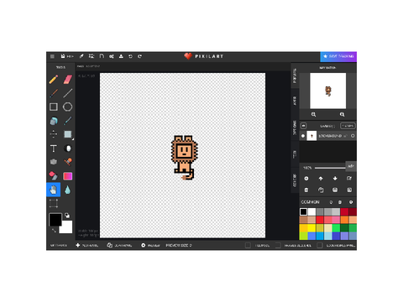Open the Common palette dropdown
This screenshot has width=403, height=302.
(310, 202)
